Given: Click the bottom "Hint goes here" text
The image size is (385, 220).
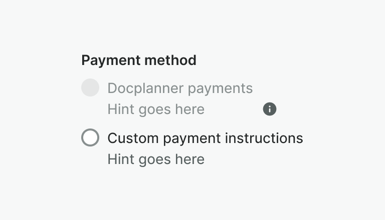Looking at the screenshot, I should pos(156,159).
